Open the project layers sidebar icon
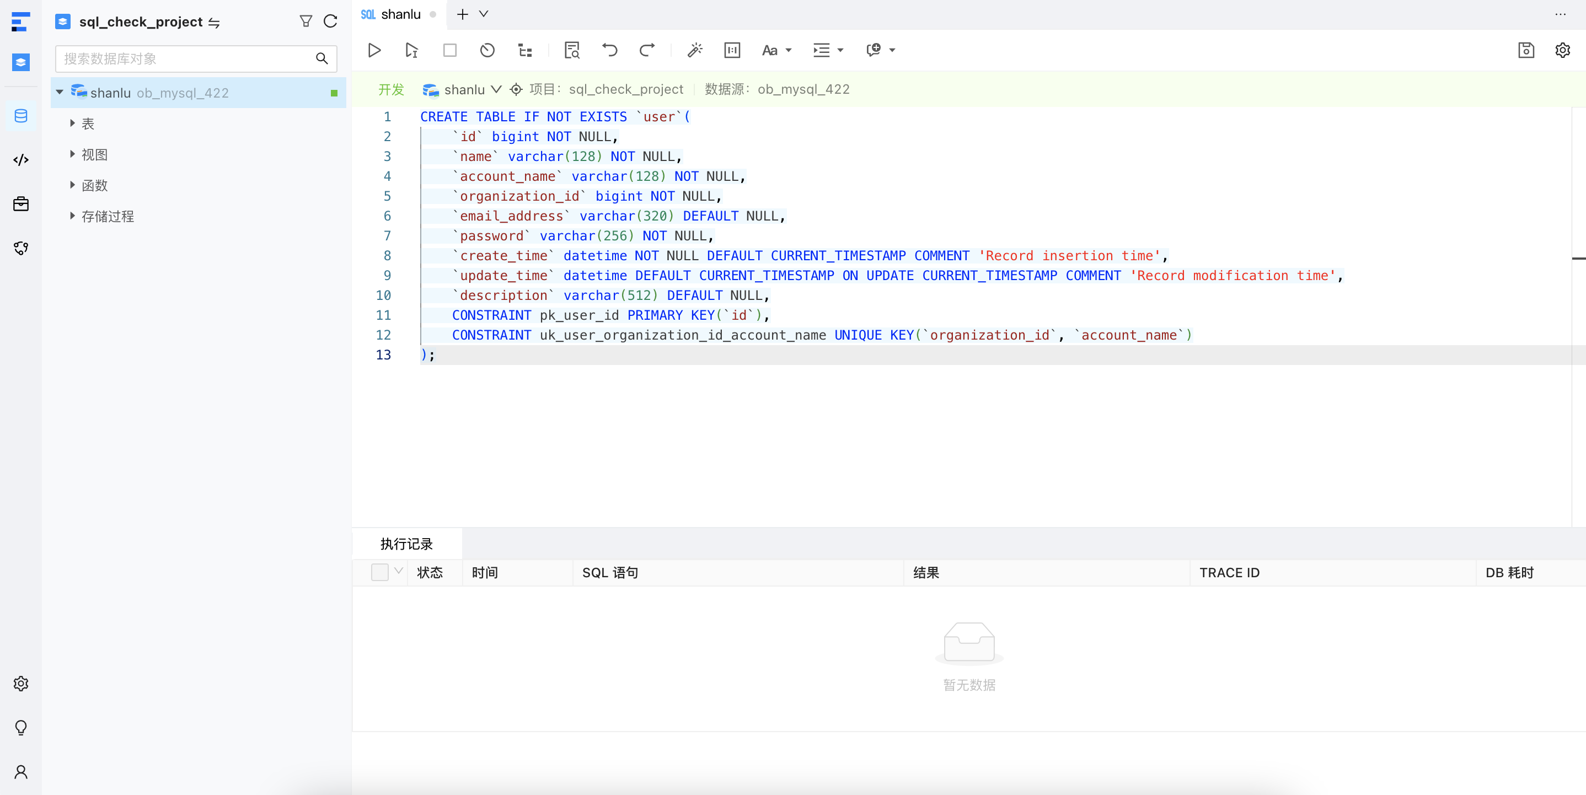Screen dimensions: 1586x795 click(21, 62)
